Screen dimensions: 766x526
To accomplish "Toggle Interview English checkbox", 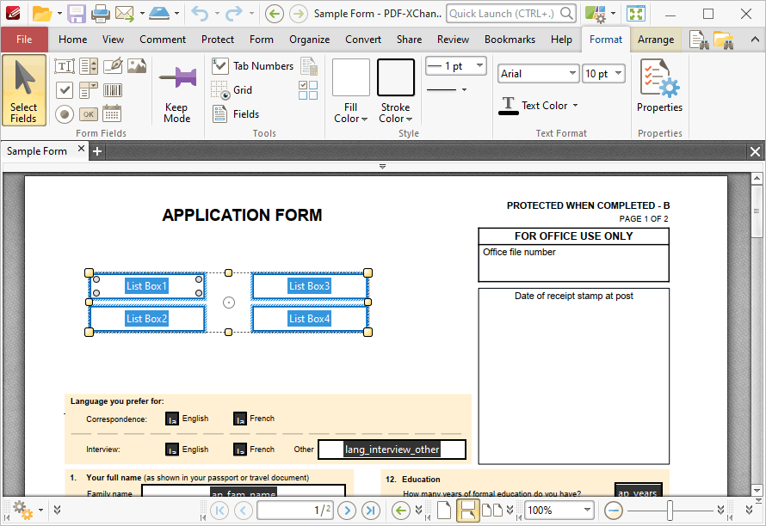I will click(x=172, y=449).
